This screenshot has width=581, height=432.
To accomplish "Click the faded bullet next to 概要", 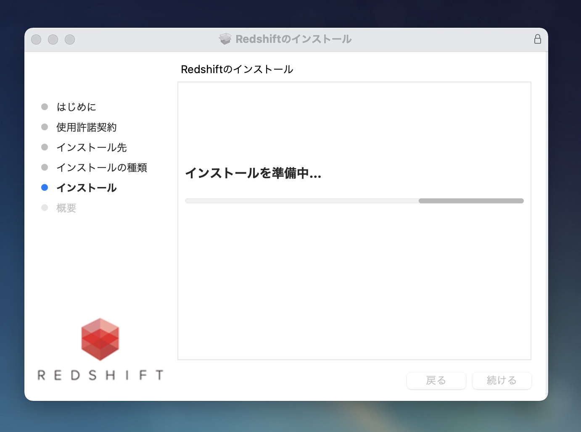I will coord(45,208).
